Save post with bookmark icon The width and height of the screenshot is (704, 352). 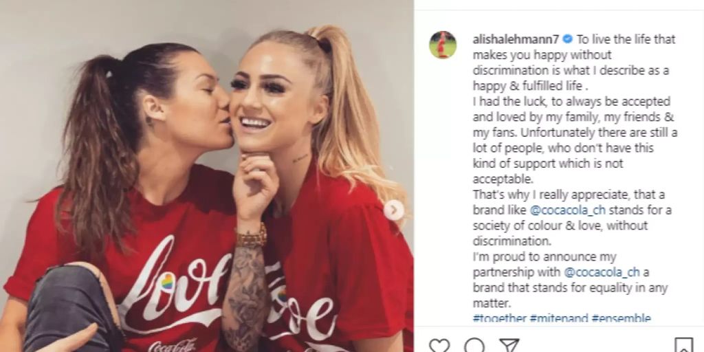(x=684, y=345)
